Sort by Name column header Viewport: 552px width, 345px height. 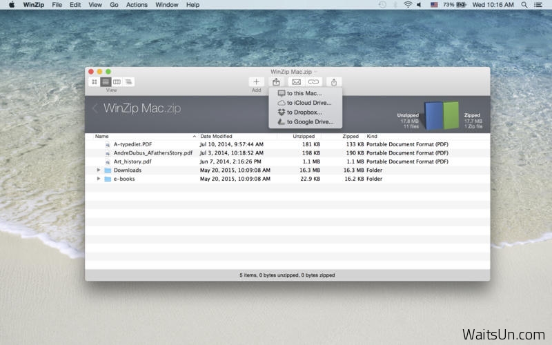(101, 136)
